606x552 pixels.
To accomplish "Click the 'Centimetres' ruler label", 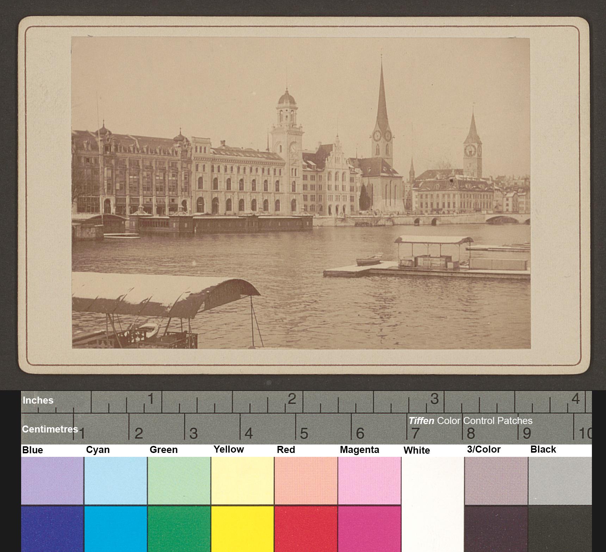I will 50,429.
